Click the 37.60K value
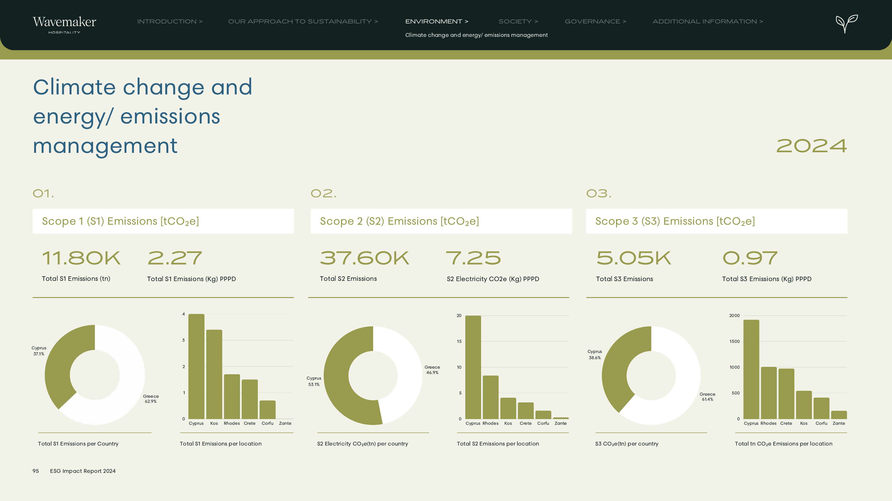 click(364, 258)
